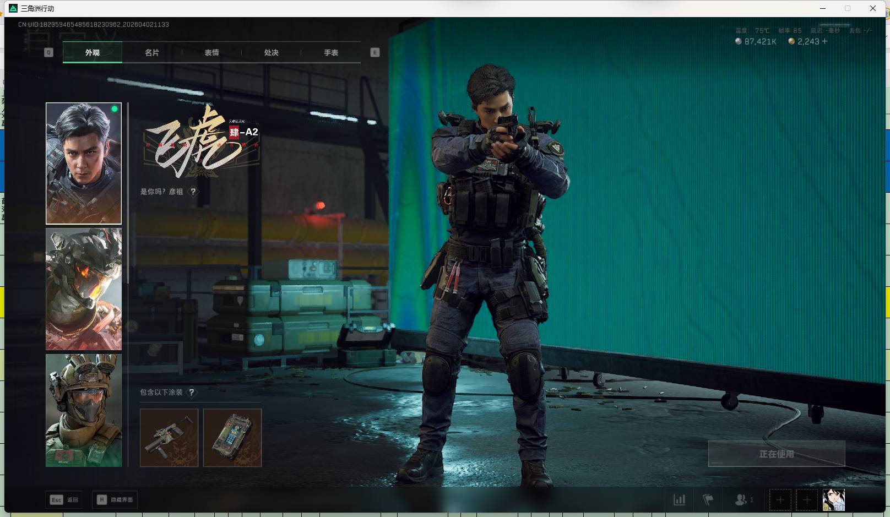Select the 表情 tab

tap(211, 52)
